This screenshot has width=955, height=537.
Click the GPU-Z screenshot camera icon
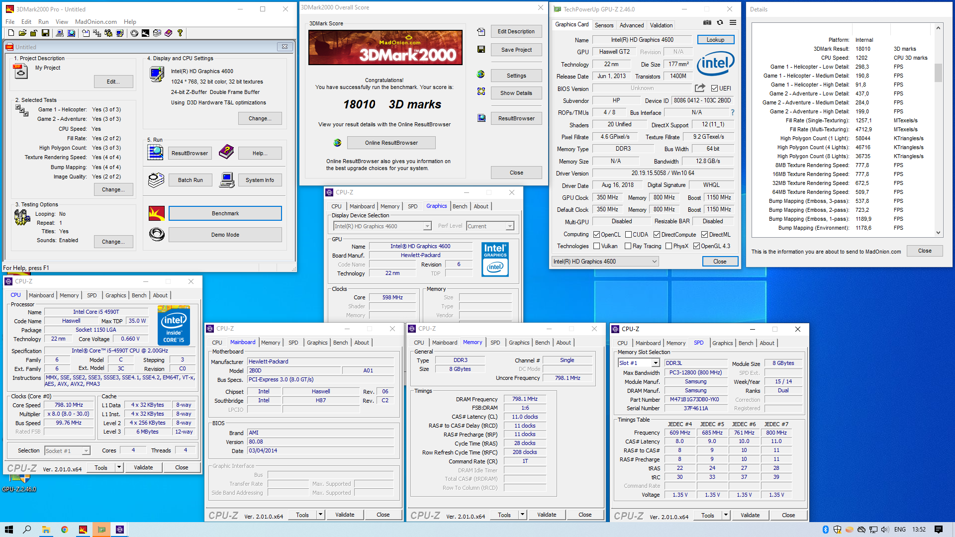pyautogui.click(x=707, y=22)
